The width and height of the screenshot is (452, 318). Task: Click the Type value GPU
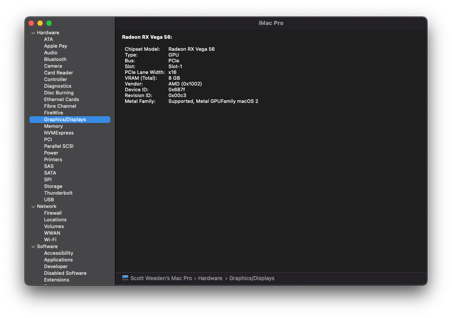coord(174,55)
